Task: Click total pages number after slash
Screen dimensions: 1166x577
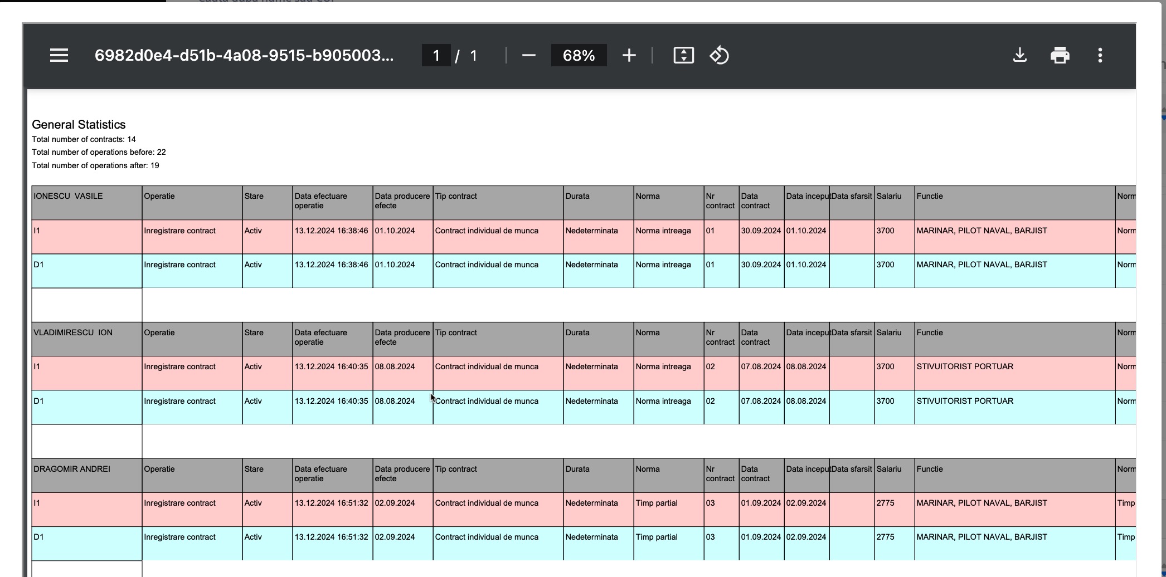Action: point(473,55)
